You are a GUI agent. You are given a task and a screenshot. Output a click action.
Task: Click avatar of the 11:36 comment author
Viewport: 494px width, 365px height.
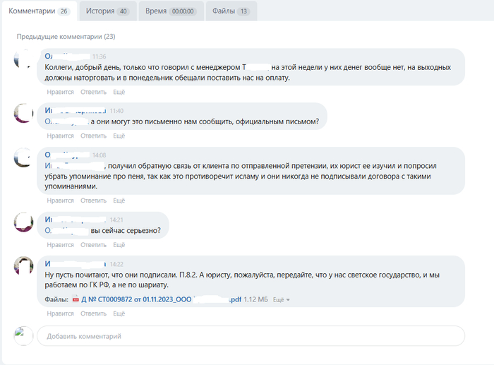coord(24,60)
